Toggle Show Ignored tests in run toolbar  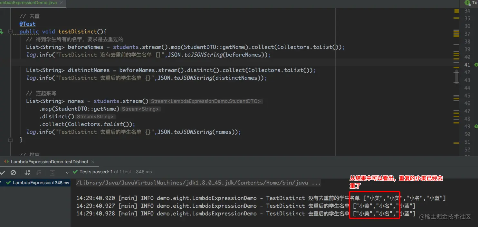[13, 172]
